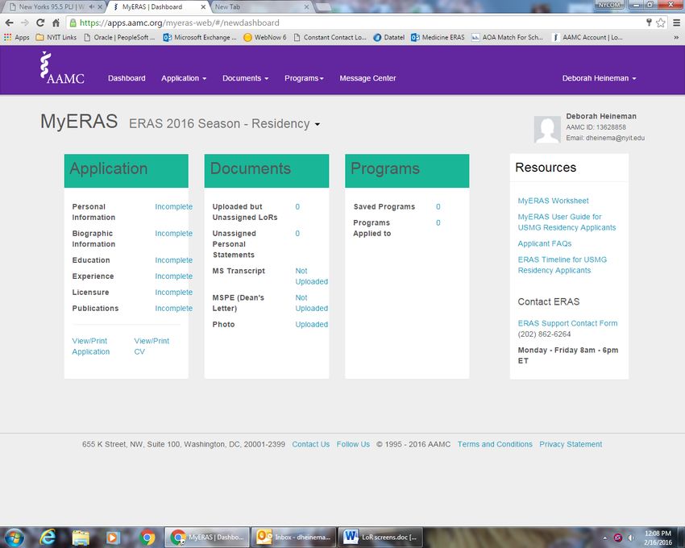Open Personal Information Incomplete status
This screenshot has width=685, height=548.
tap(173, 206)
